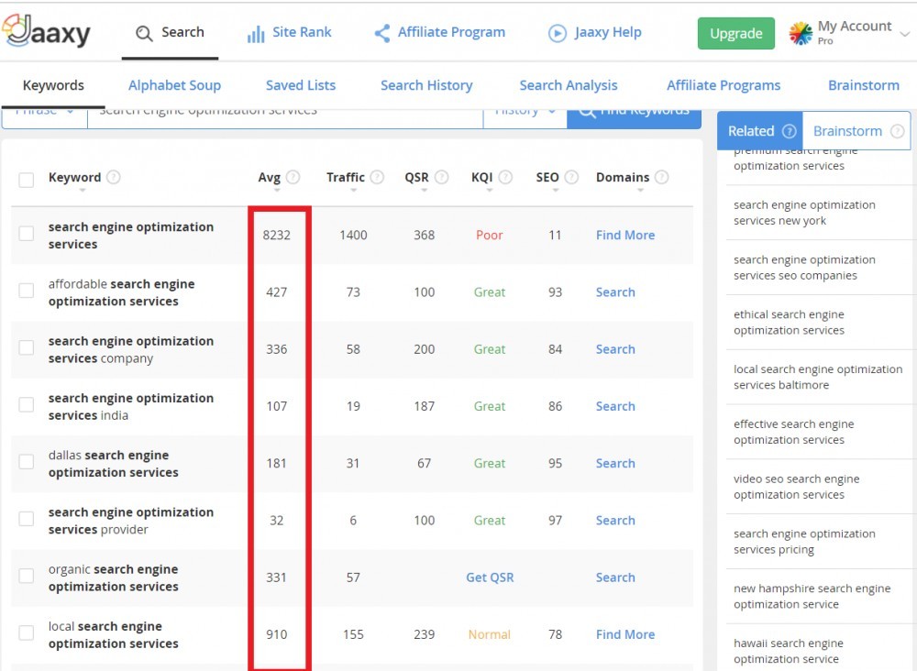This screenshot has height=671, width=917.
Task: Open help icon next to Avg header
Action: coord(293,177)
